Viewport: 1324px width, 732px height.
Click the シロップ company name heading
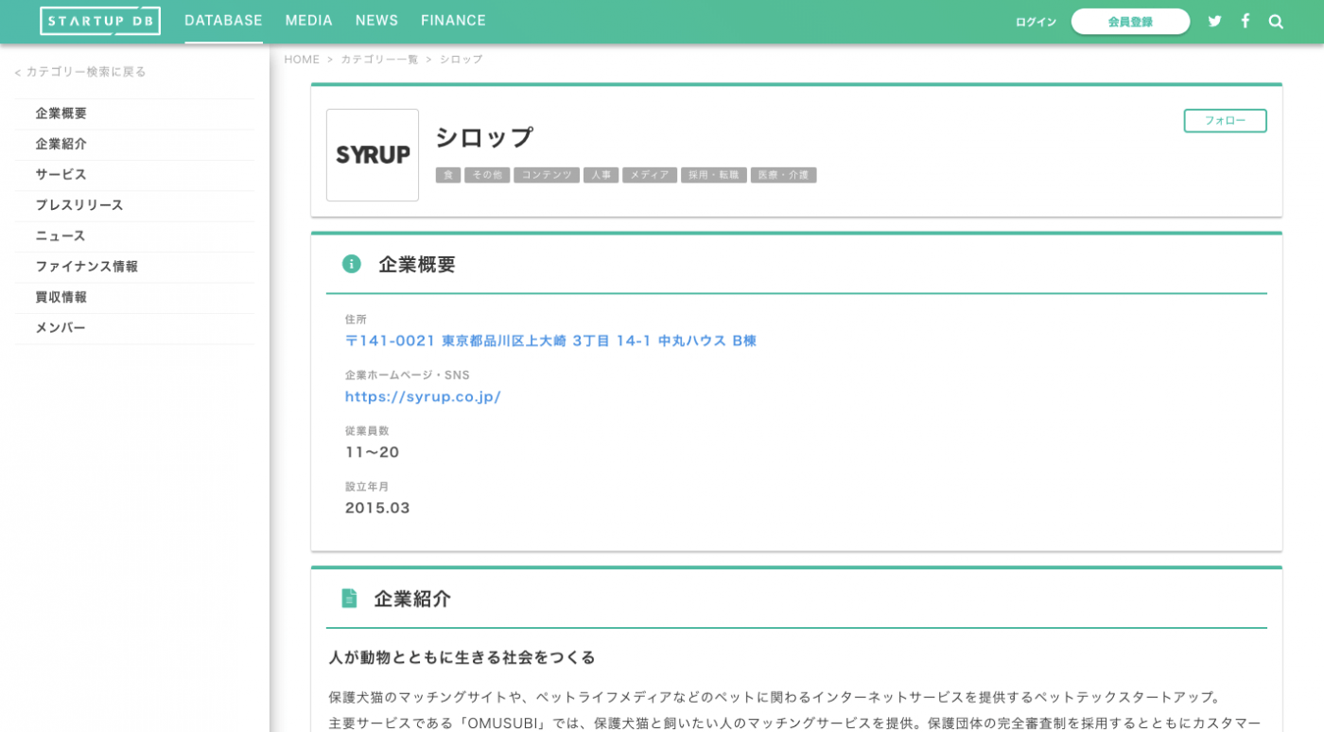pyautogui.click(x=484, y=138)
